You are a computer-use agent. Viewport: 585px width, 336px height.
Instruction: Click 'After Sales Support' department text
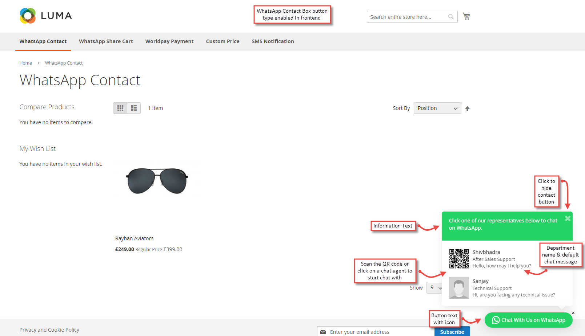pos(494,259)
